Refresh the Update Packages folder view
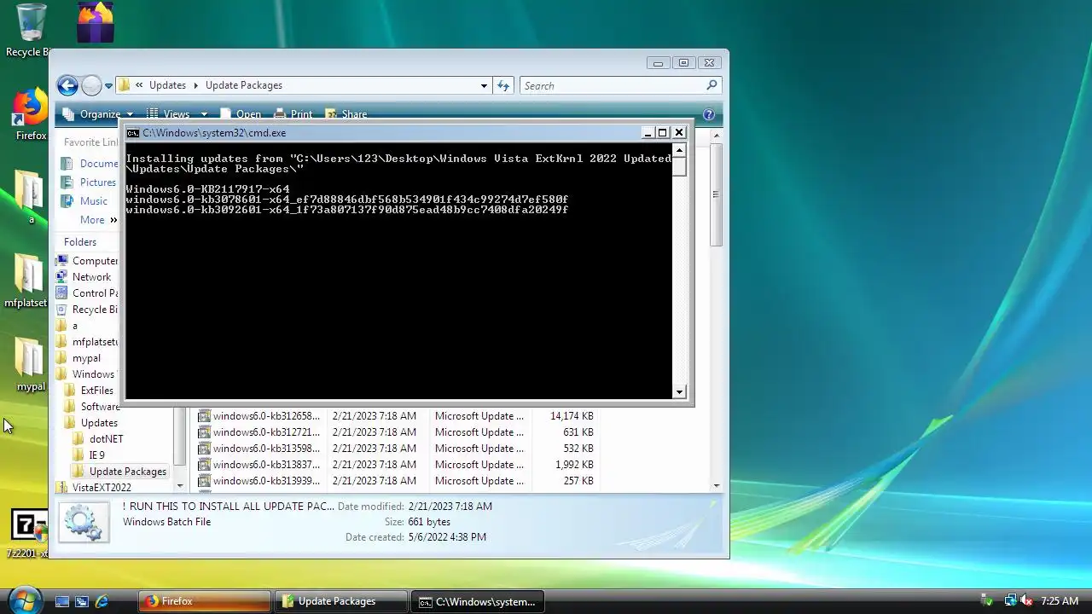 [x=503, y=85]
